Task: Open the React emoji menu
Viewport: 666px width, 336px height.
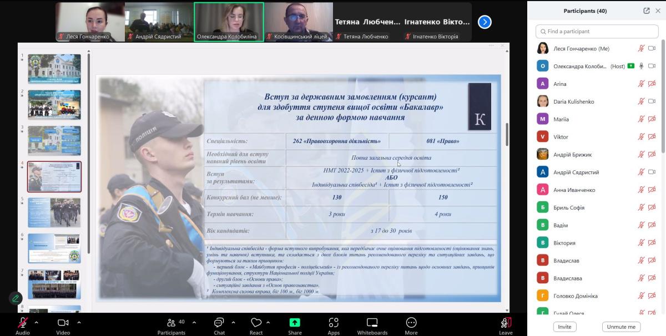Action: [x=256, y=323]
